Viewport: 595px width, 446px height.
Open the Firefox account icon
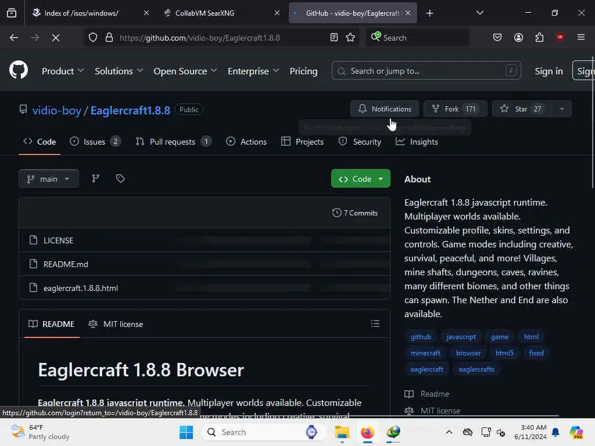(x=518, y=38)
